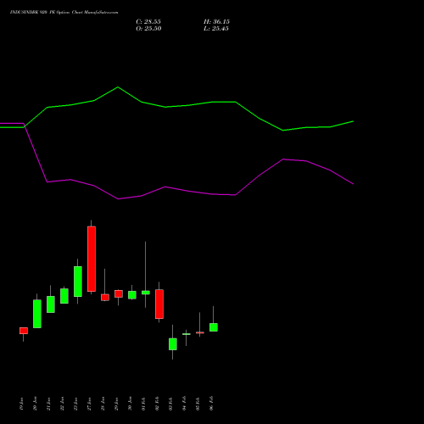Screen dimensions: 424x424
Task: Click the green candle for 23 Jan
Action: [x=78, y=282]
